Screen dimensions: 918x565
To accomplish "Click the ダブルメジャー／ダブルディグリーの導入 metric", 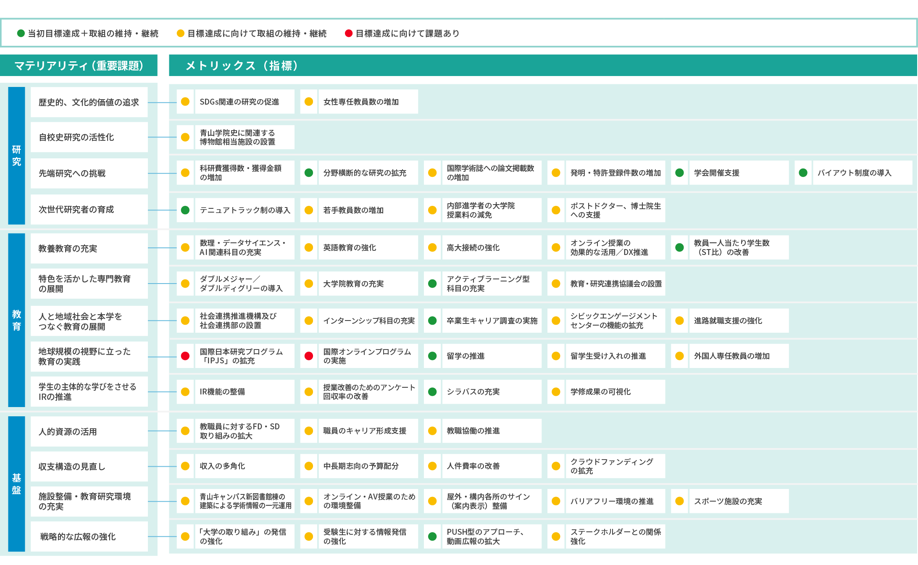I will pyautogui.click(x=245, y=284).
